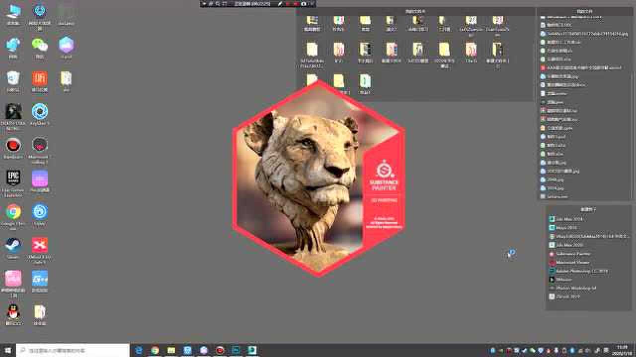Screen dimensions: 636x357
Task: Launch 3ds Max 2014 from shortcut list
Action: (x=566, y=219)
